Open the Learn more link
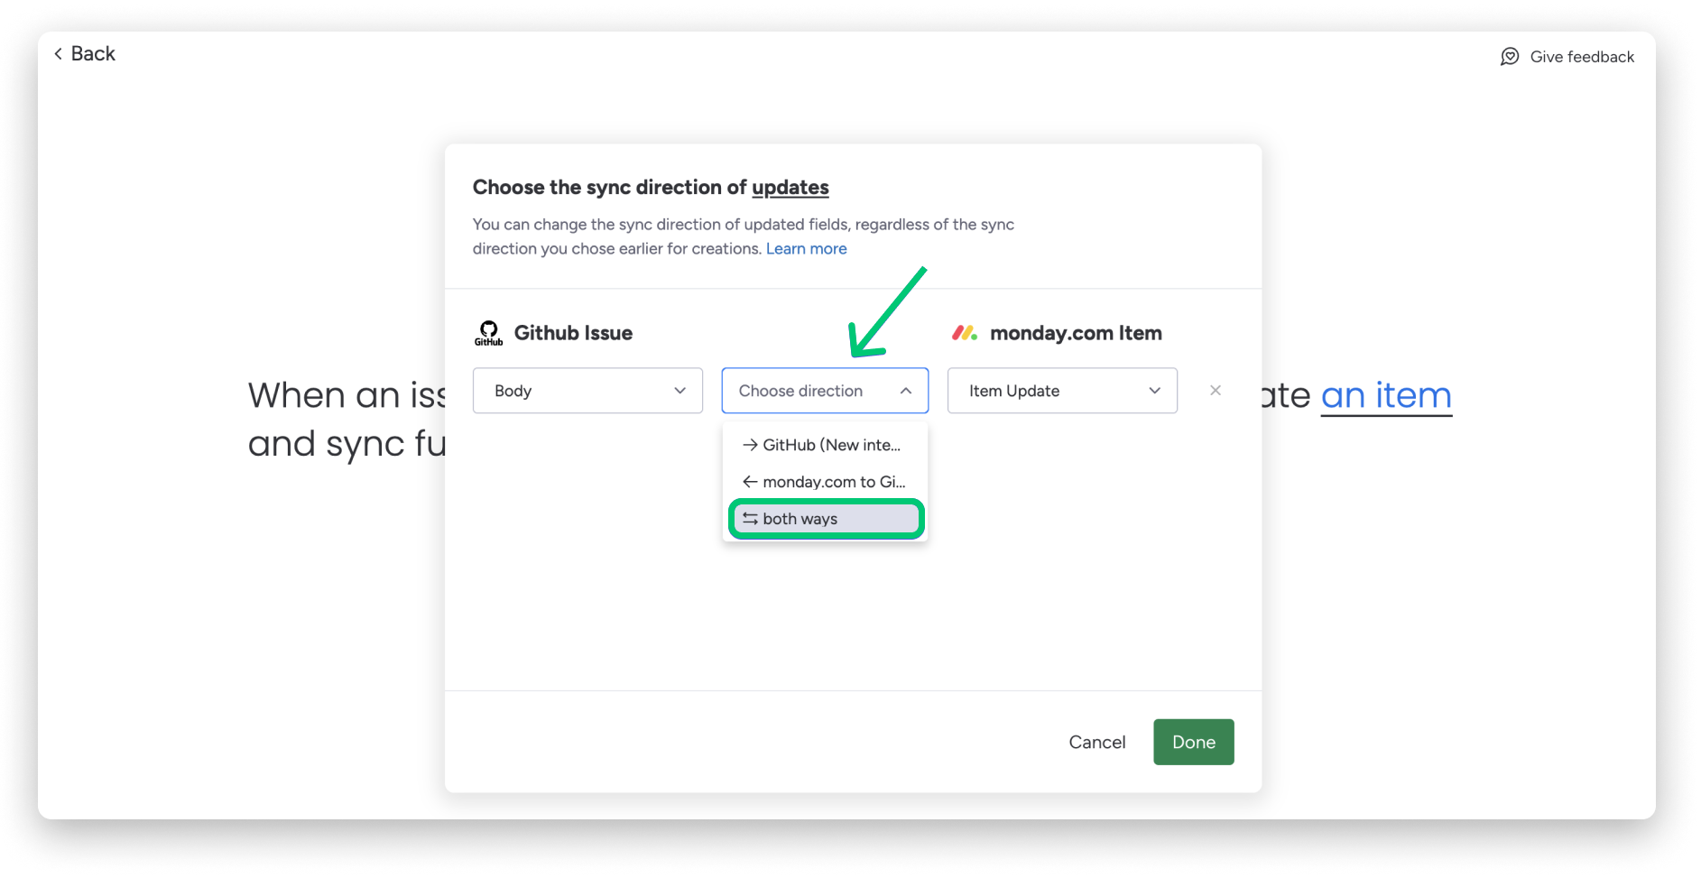The image size is (1701, 878). click(x=806, y=249)
